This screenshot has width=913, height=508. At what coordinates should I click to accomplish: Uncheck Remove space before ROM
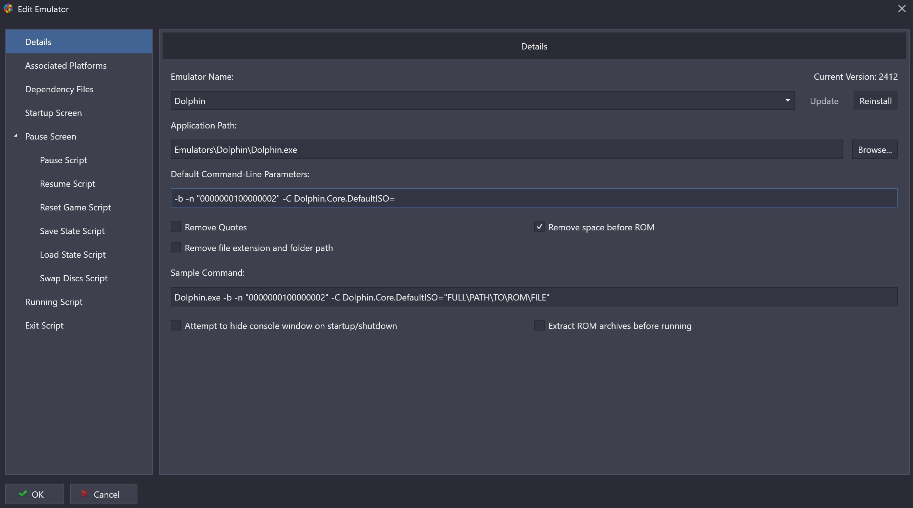point(539,227)
